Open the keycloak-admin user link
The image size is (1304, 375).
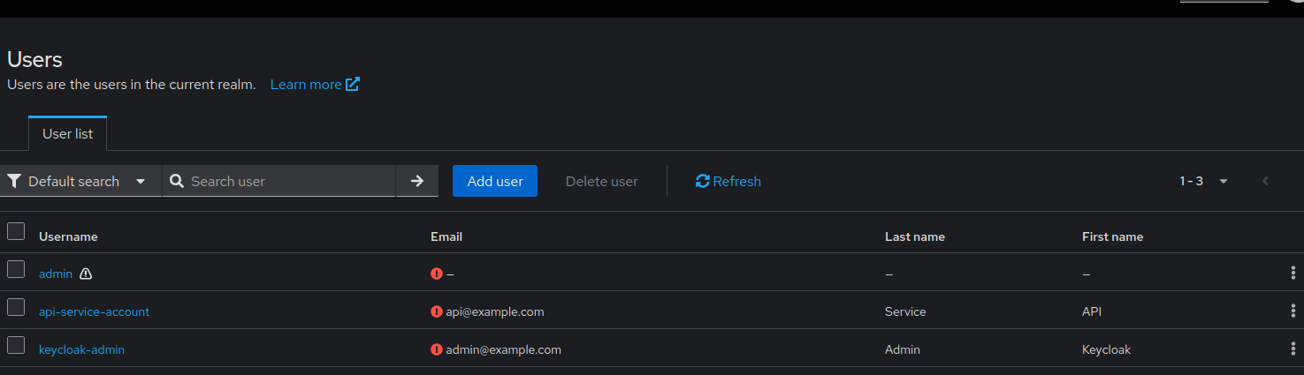[81, 349]
